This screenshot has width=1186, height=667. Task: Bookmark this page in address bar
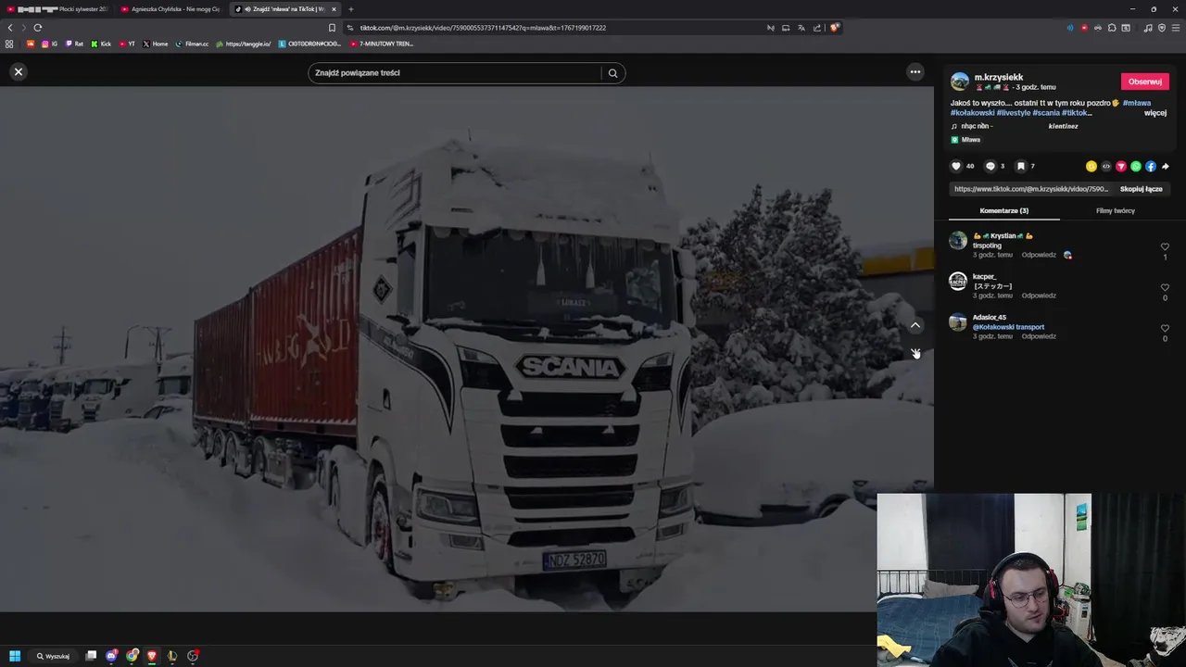(x=332, y=28)
